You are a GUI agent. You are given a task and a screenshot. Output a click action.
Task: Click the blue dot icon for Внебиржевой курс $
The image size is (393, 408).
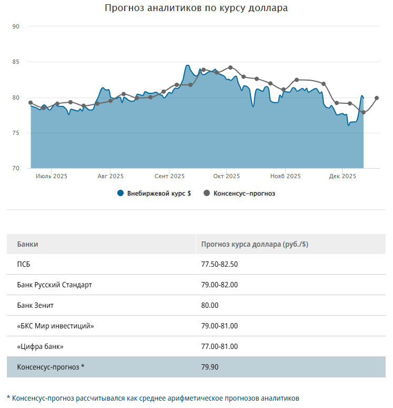(x=120, y=193)
